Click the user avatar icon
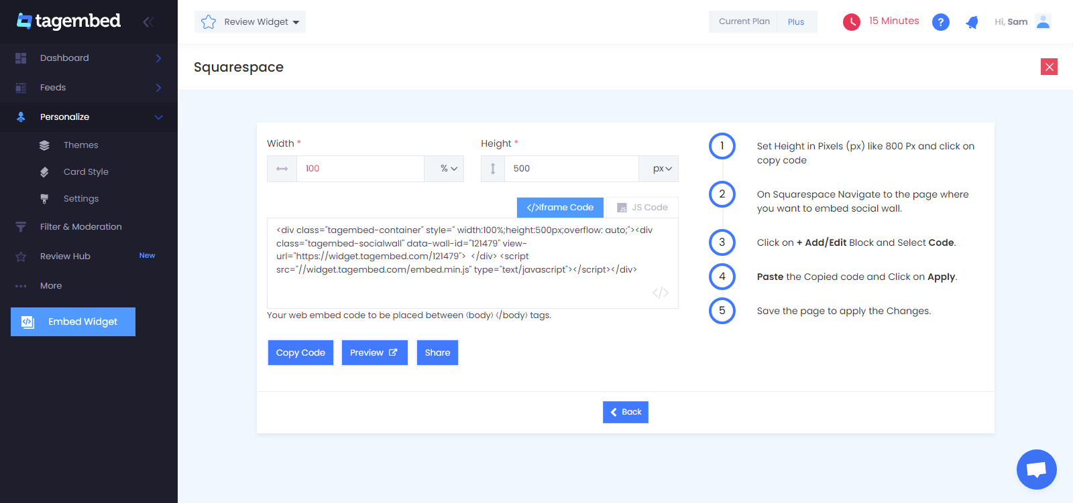This screenshot has width=1073, height=503. click(1043, 21)
